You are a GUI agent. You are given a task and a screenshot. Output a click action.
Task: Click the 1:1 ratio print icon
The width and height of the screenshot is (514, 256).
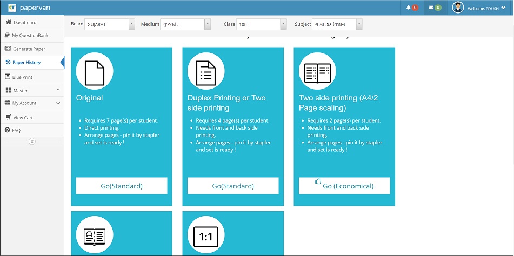click(x=206, y=236)
